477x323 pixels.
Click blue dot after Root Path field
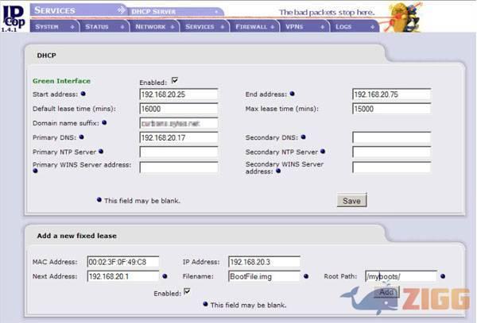443,276
